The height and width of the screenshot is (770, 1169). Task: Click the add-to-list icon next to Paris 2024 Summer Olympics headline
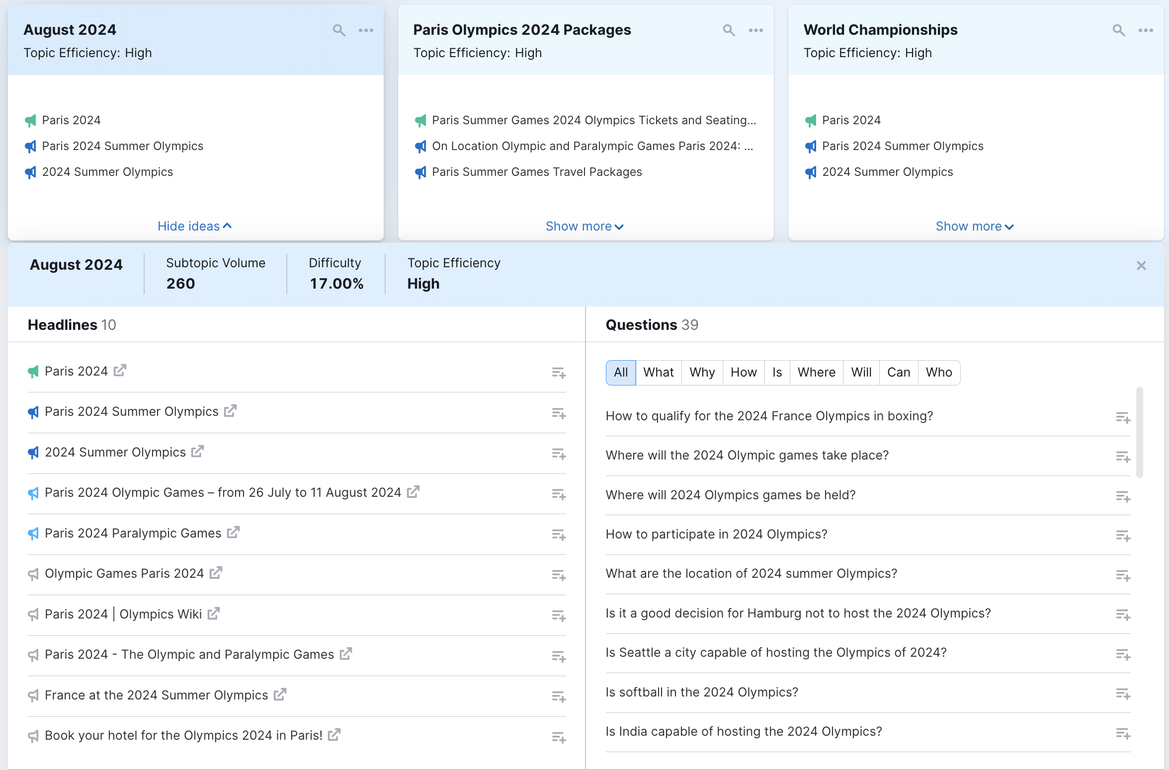pos(559,412)
